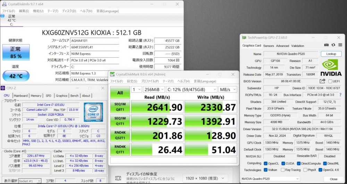The image size is (347, 184).
Task: Open the Validation tab in GPU-Z
Action: click(x=297, y=46)
